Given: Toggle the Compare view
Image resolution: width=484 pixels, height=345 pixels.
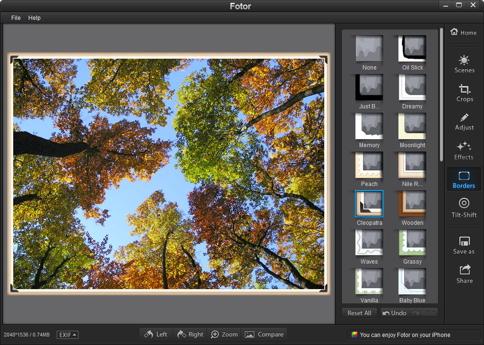Looking at the screenshot, I should pyautogui.click(x=264, y=335).
